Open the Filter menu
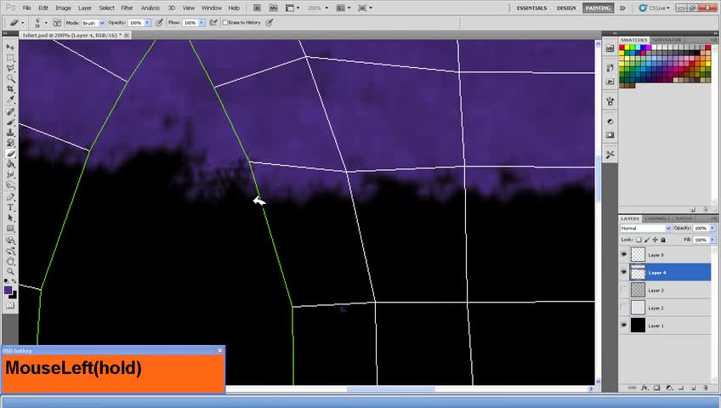Image resolution: width=721 pixels, height=408 pixels. (127, 8)
